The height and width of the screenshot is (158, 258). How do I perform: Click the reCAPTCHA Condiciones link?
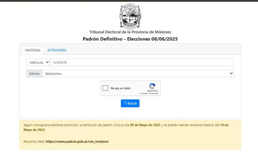tap(154, 94)
